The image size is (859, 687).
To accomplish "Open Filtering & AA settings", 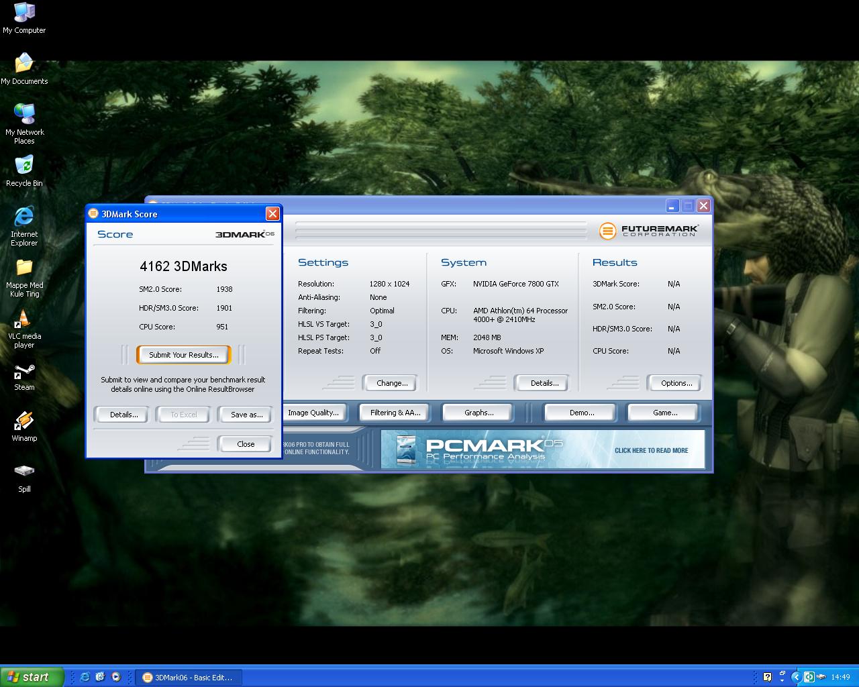I will pyautogui.click(x=395, y=413).
